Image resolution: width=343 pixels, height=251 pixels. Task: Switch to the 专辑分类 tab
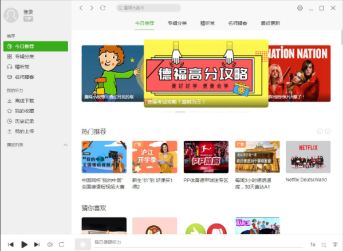pos(177,23)
